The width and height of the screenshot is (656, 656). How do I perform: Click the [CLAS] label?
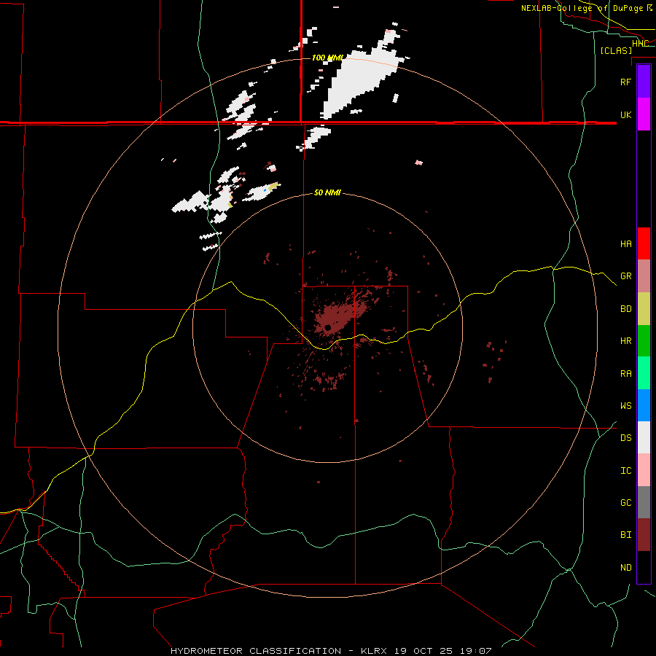616,50
